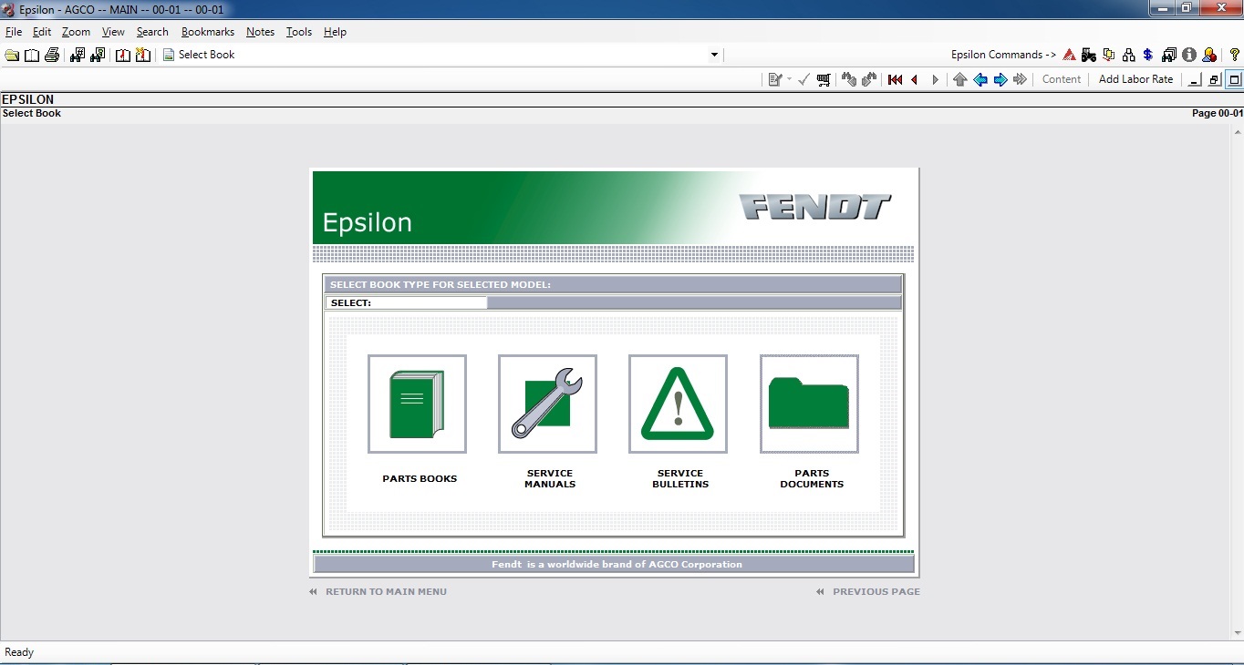The height and width of the screenshot is (665, 1244).
Task: Click the PARTS DOCUMENTS label
Action: (812, 478)
